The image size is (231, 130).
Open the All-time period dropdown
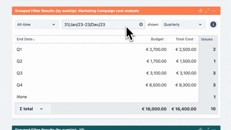pos(36,24)
